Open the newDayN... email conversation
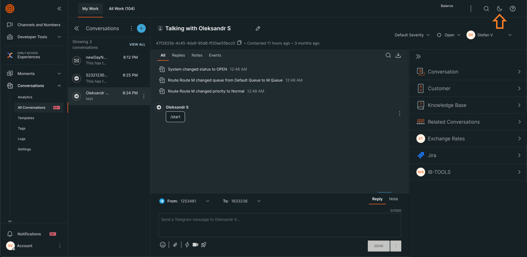 [x=109, y=60]
